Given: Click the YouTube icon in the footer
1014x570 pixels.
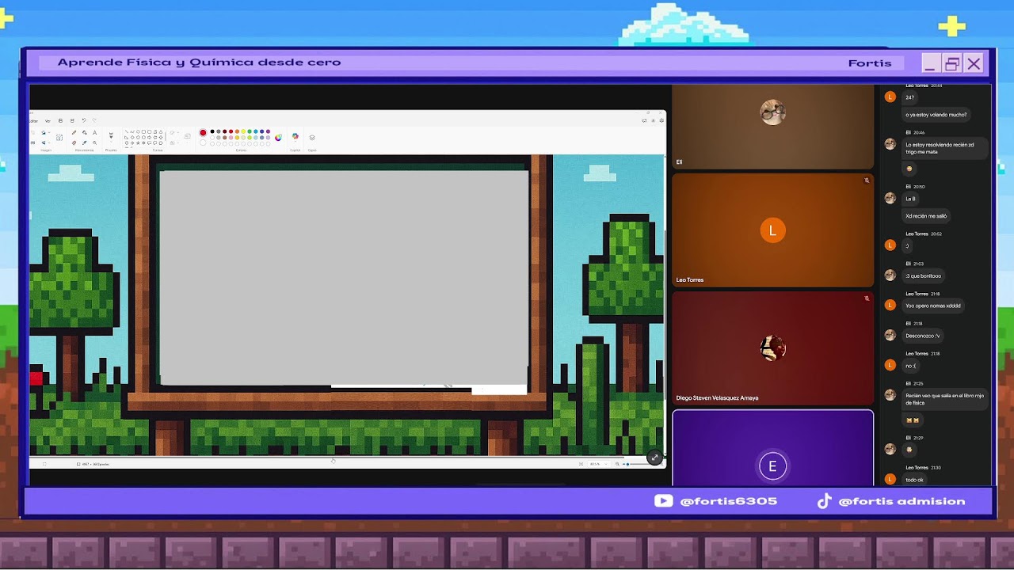Looking at the screenshot, I should [x=664, y=501].
